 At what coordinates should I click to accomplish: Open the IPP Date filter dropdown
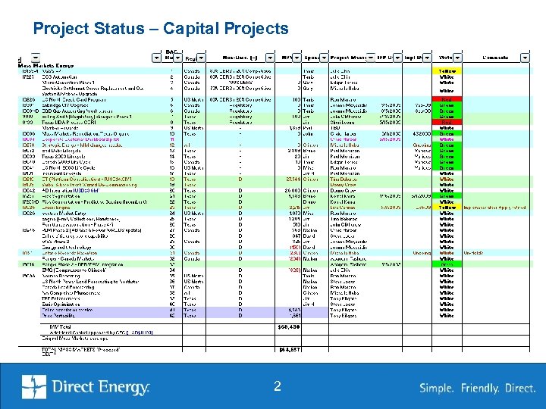pos(397,58)
